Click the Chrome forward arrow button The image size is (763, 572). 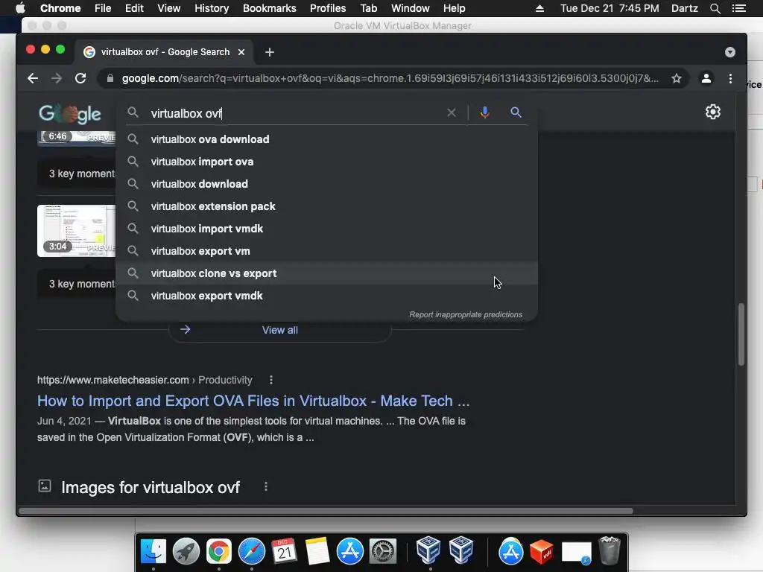tap(57, 78)
